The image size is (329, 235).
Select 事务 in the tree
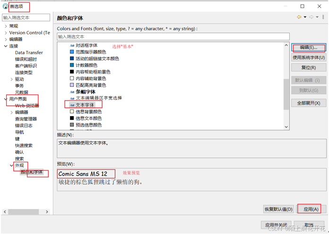pos(19,86)
